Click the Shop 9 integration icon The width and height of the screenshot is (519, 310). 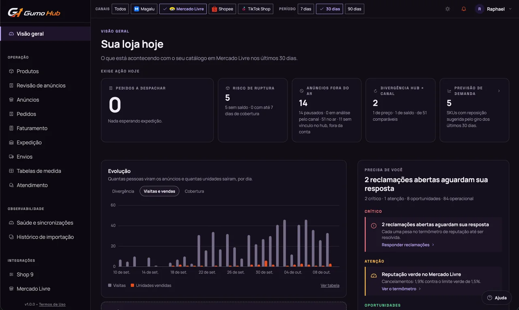point(11,275)
